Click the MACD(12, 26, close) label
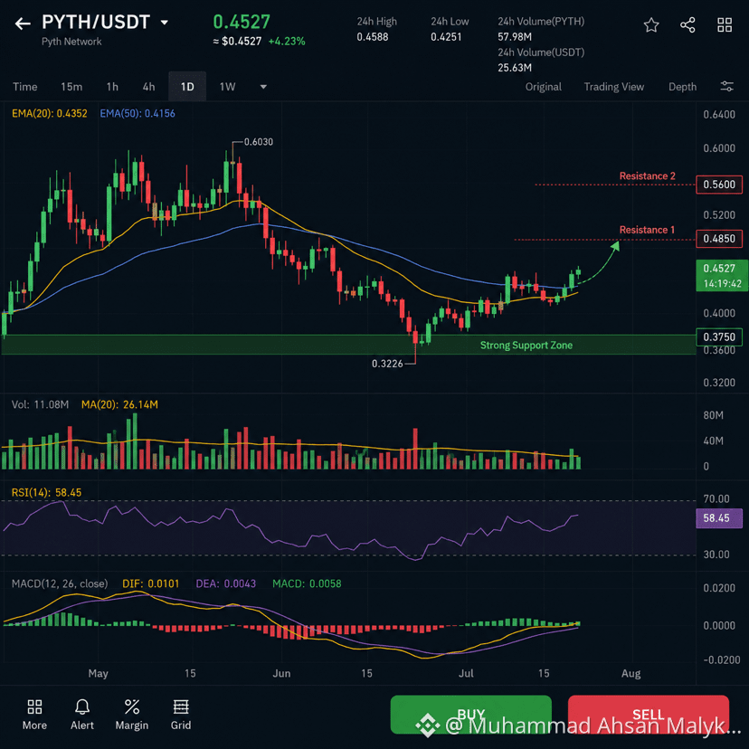This screenshot has height=749, width=749. click(x=60, y=583)
